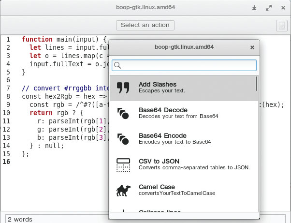
Task: Place cursor on editor line 16
Action: pos(58,162)
